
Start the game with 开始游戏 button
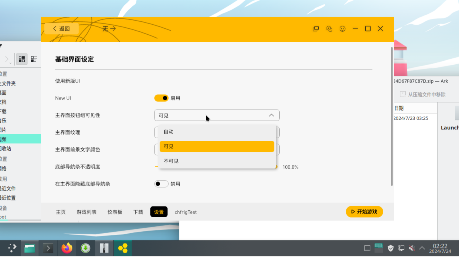[364, 212]
